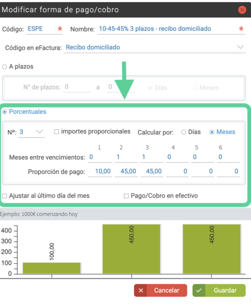This screenshot has width=251, height=305.
Task: Click the X icon on Cancelar button
Action: click(x=141, y=290)
